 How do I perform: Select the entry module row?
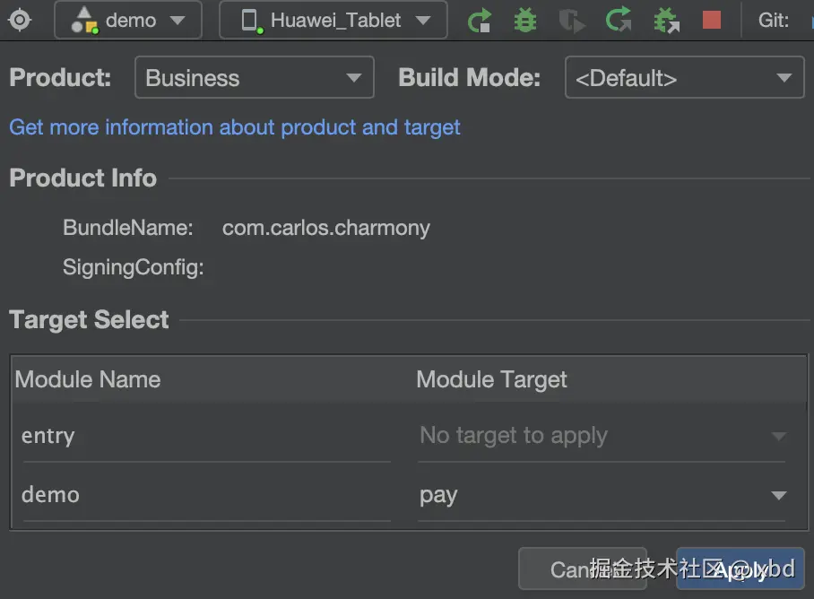(x=205, y=437)
